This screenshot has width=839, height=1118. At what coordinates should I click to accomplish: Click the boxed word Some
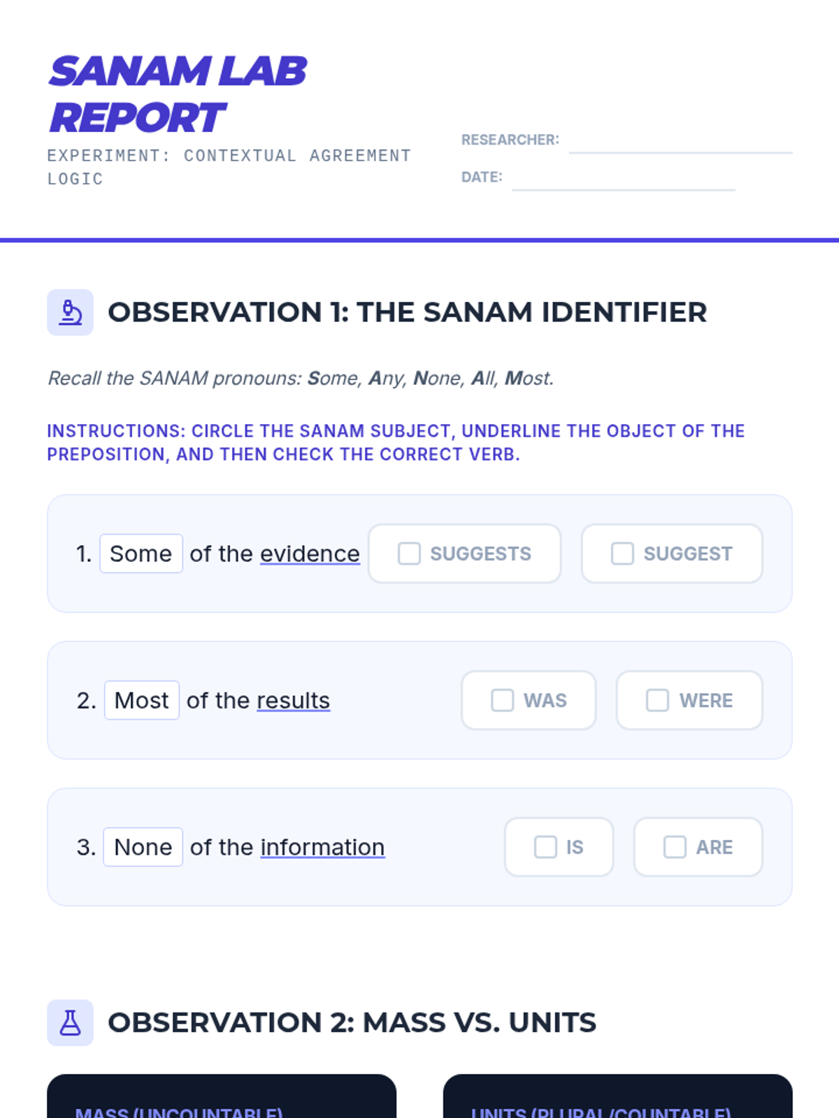pos(141,553)
